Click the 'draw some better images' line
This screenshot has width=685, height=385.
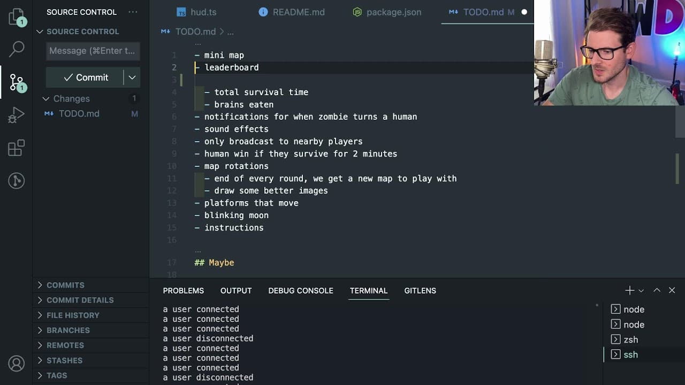pyautogui.click(x=271, y=190)
